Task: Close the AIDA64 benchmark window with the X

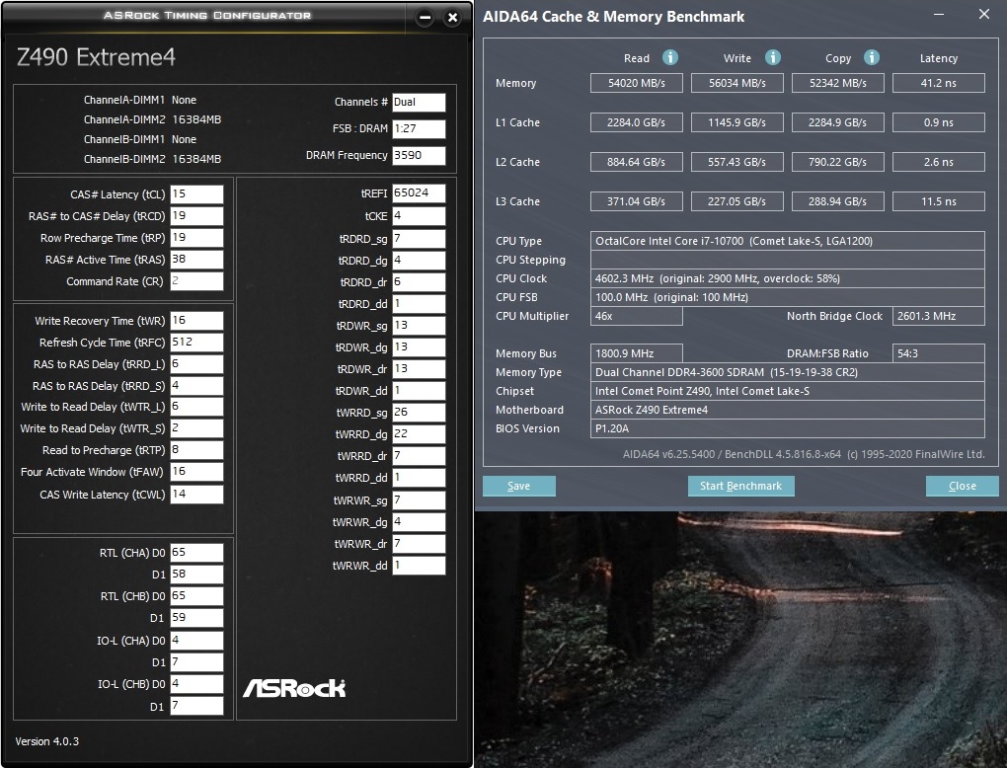Action: (x=984, y=14)
